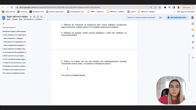Click the search magnifier in address bar
Viewport: 196px width, 110px height.
coord(151,7)
